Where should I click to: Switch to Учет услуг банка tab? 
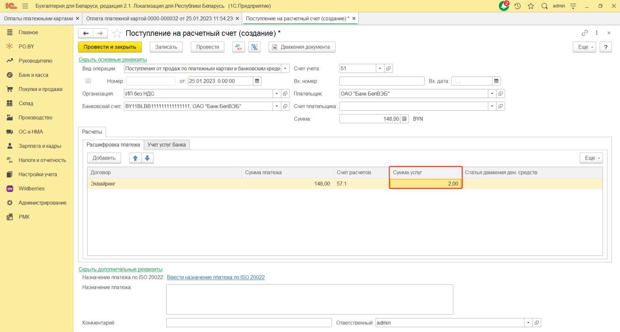(167, 145)
